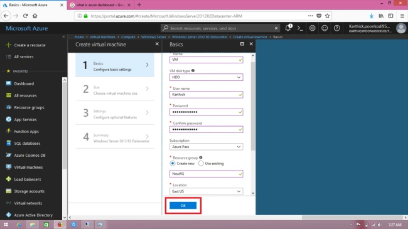
Task: Open Function Apps in the sidebar
Action: 26,131
